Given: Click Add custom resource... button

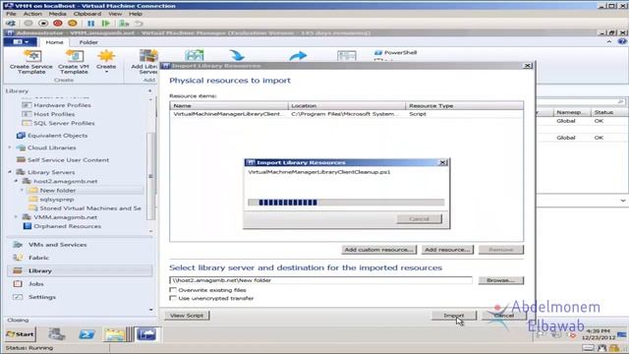Looking at the screenshot, I should 379,250.
